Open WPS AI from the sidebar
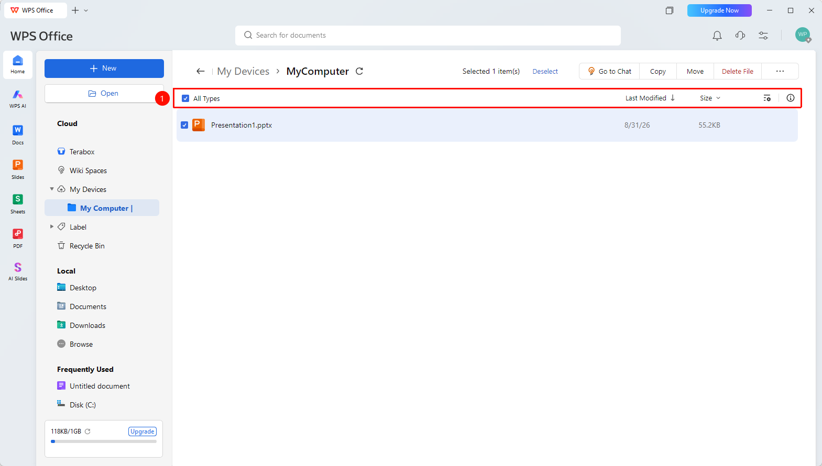 click(18, 99)
